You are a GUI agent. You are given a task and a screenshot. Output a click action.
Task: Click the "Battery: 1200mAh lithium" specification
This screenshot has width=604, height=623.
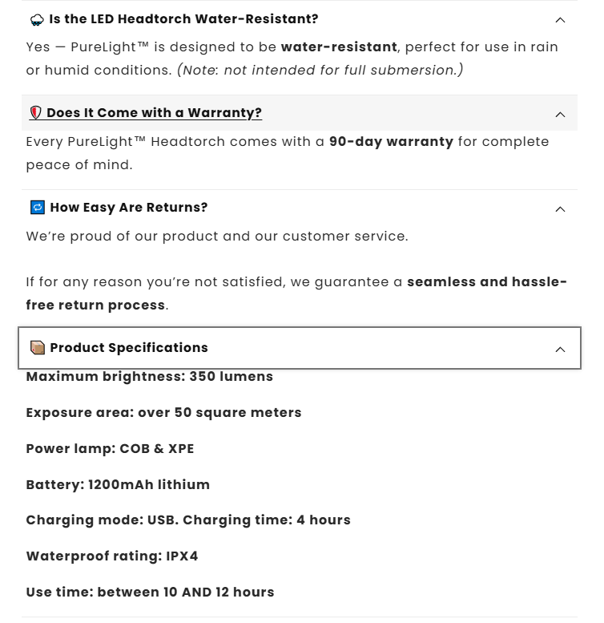click(118, 485)
